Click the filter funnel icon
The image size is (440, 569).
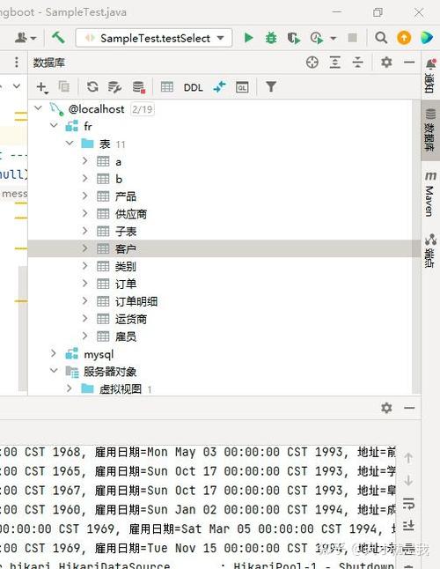(x=271, y=86)
